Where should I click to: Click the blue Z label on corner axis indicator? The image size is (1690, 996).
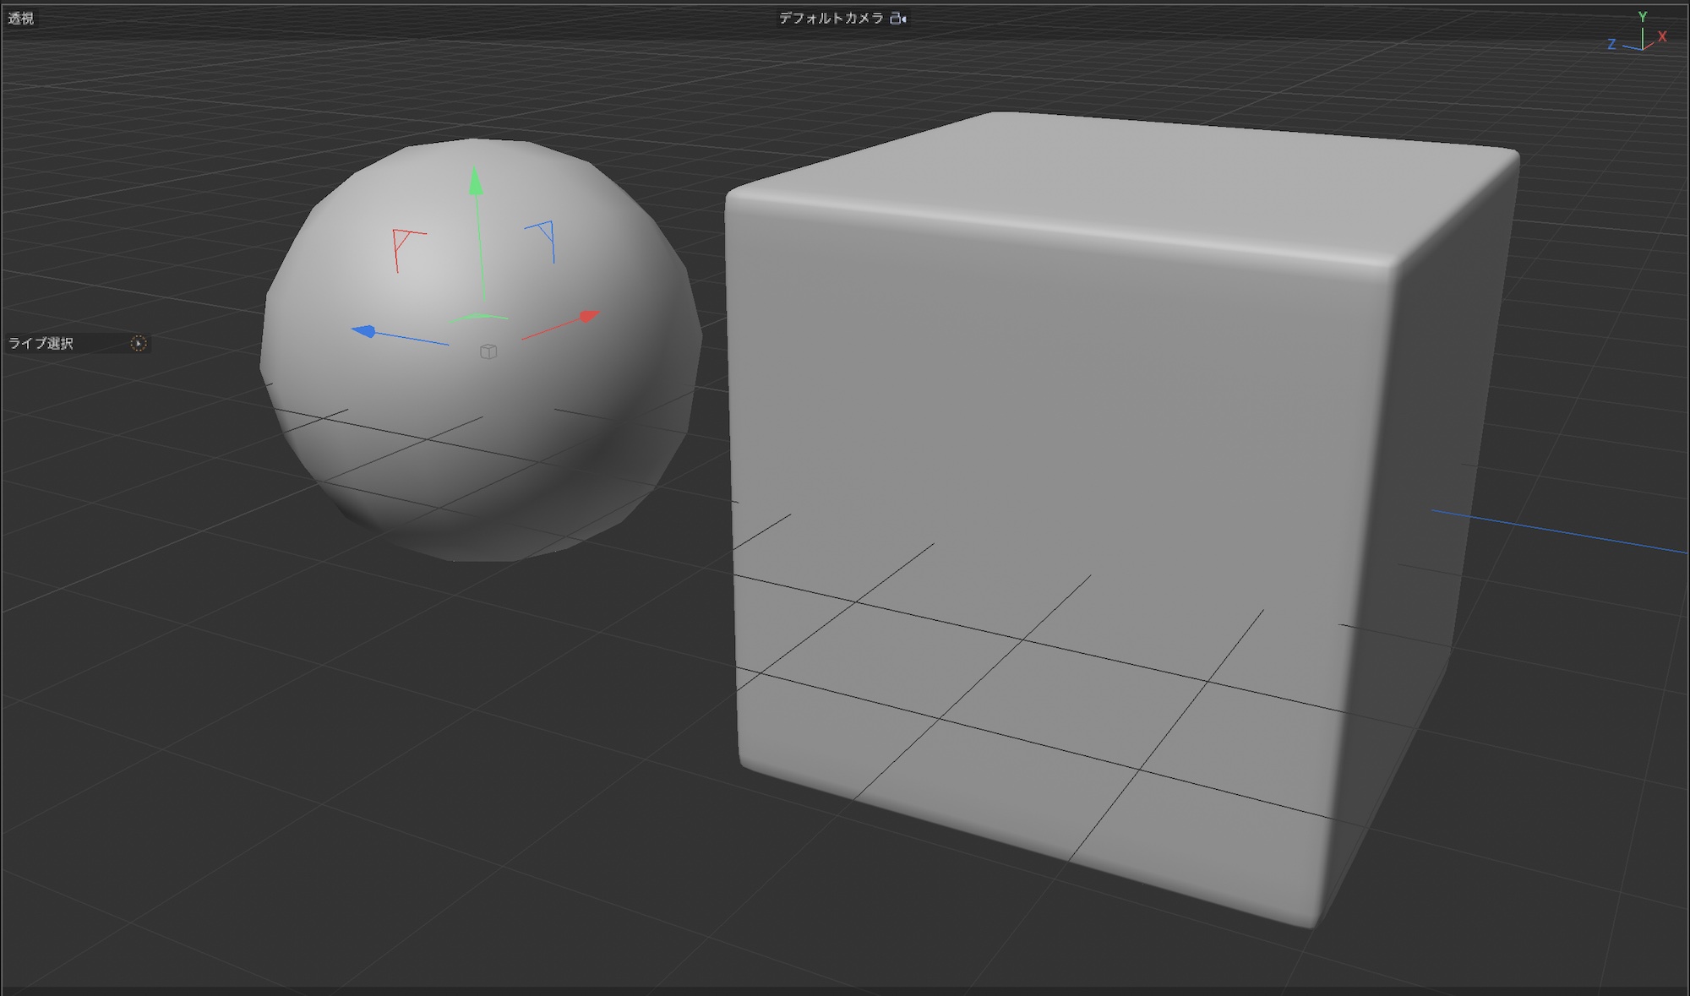[x=1611, y=44]
